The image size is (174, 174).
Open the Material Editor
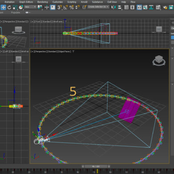pos(158,7)
